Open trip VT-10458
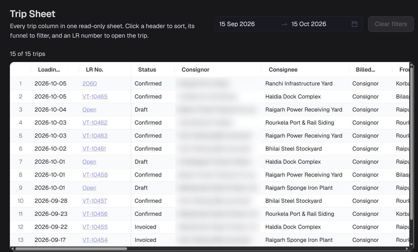 95,175
